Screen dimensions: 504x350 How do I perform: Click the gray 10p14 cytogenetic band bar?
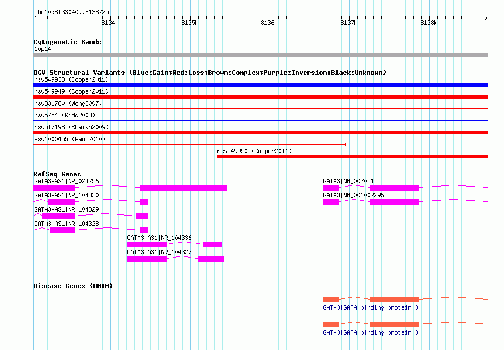260,55
